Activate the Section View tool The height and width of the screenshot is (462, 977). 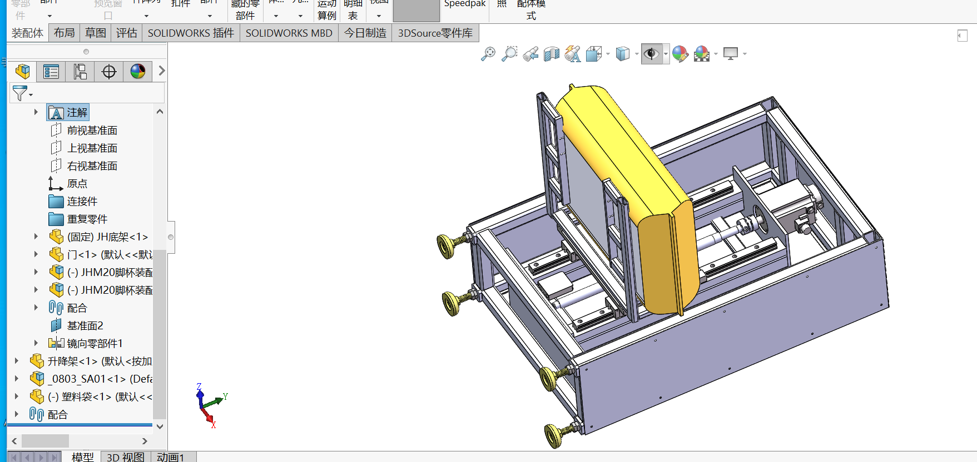click(x=552, y=54)
